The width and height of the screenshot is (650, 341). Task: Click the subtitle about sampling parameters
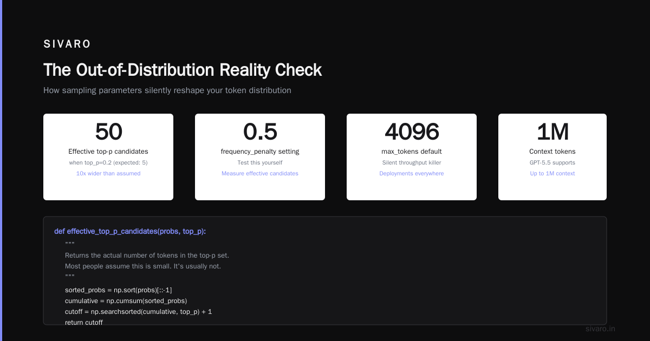[x=167, y=90]
